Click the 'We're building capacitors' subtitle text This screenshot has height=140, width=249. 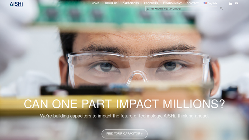124,116
